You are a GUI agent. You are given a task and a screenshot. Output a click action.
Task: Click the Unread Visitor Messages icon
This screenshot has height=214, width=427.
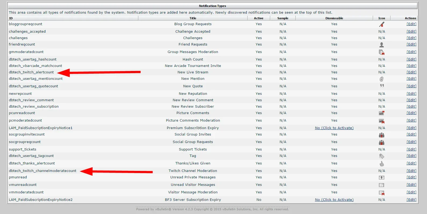coord(382,185)
